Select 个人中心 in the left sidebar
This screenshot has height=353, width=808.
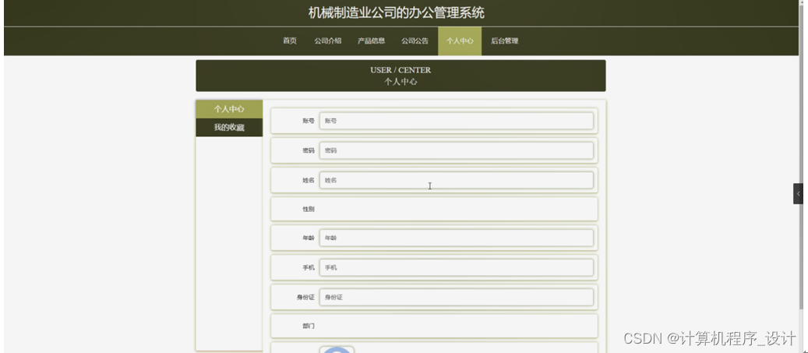229,109
